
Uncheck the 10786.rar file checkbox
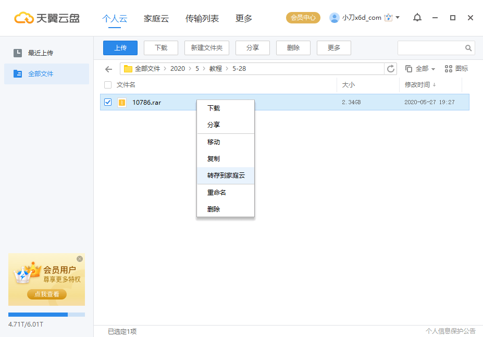point(108,102)
